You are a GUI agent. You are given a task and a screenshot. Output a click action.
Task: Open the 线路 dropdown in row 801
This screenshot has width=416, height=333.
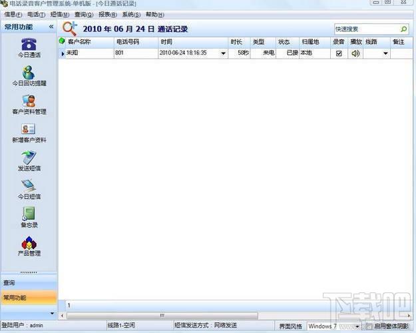click(x=385, y=53)
